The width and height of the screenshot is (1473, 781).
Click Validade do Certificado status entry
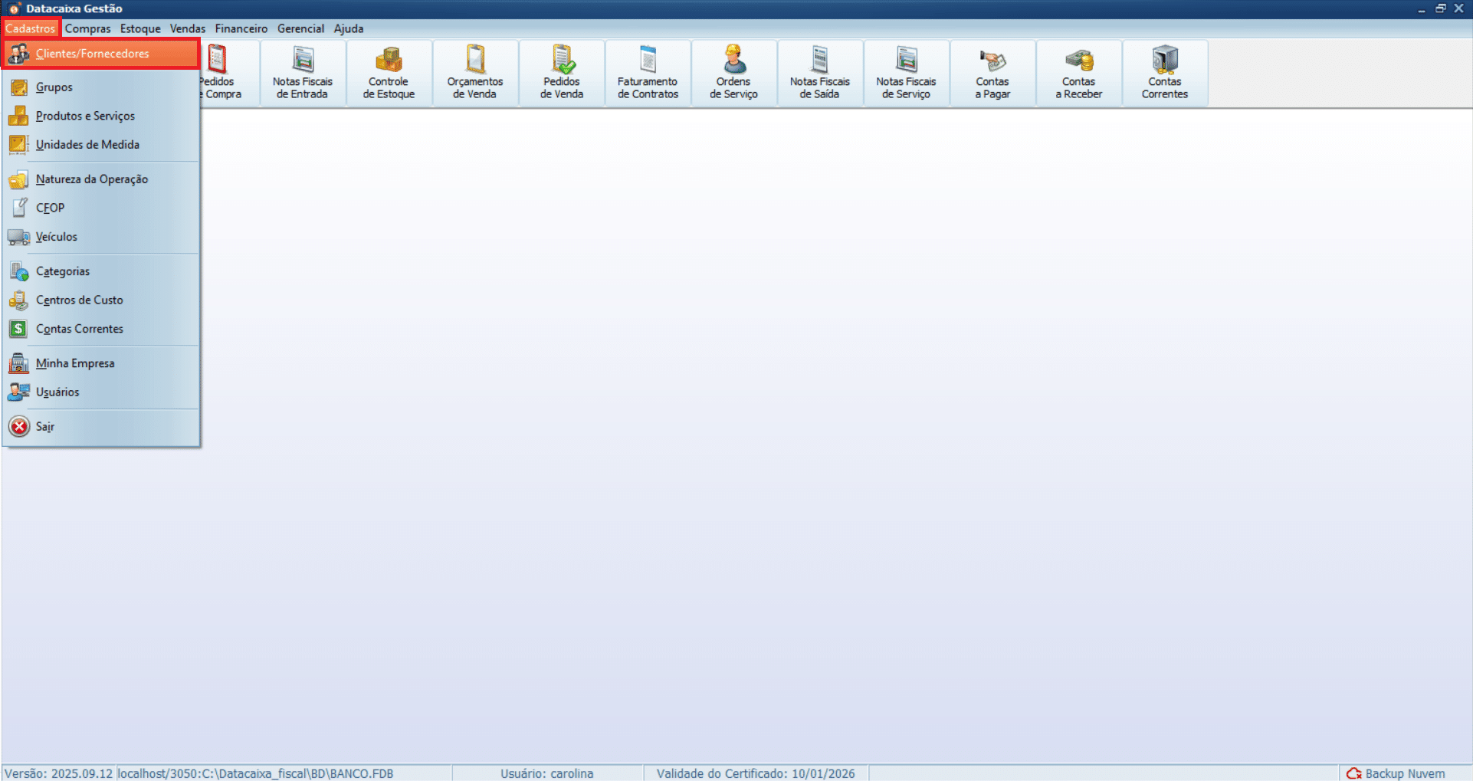point(756,773)
